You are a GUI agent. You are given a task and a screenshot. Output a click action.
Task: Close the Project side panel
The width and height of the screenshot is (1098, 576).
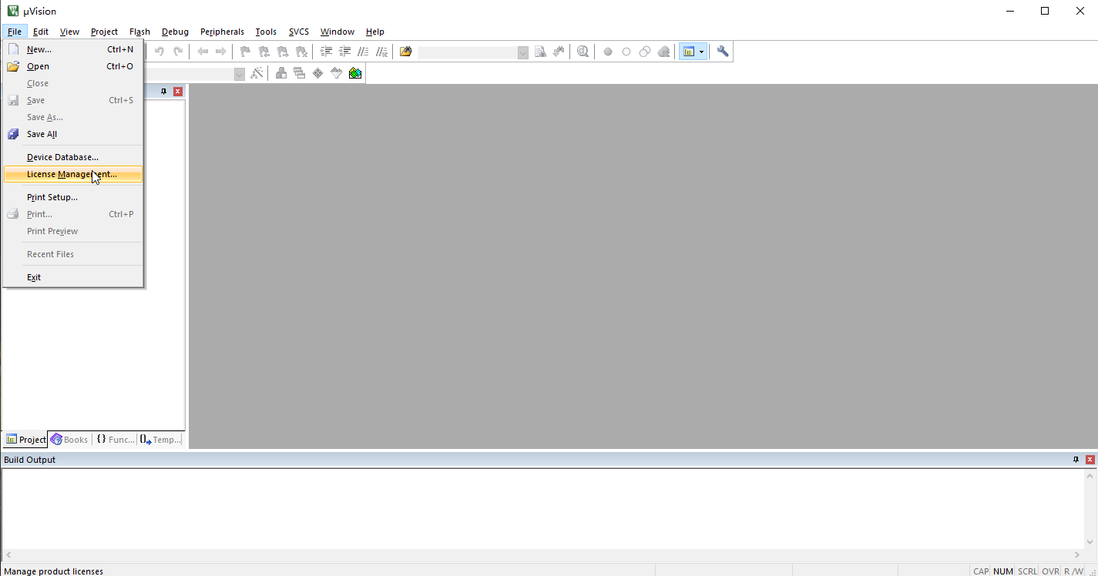coord(178,92)
